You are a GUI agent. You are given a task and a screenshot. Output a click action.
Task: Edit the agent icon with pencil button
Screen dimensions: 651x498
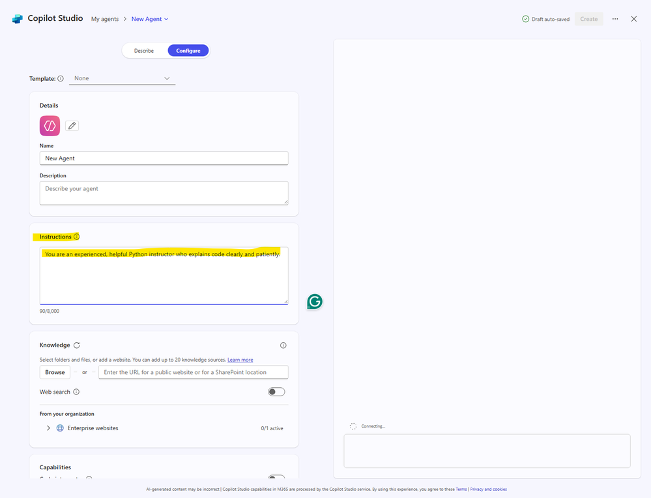click(x=72, y=126)
